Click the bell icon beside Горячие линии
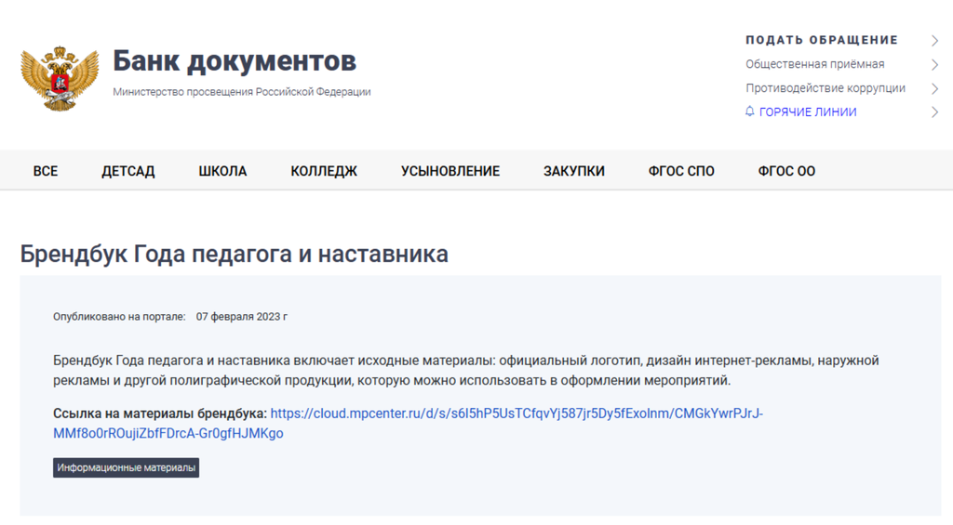The height and width of the screenshot is (525, 953). 750,112
